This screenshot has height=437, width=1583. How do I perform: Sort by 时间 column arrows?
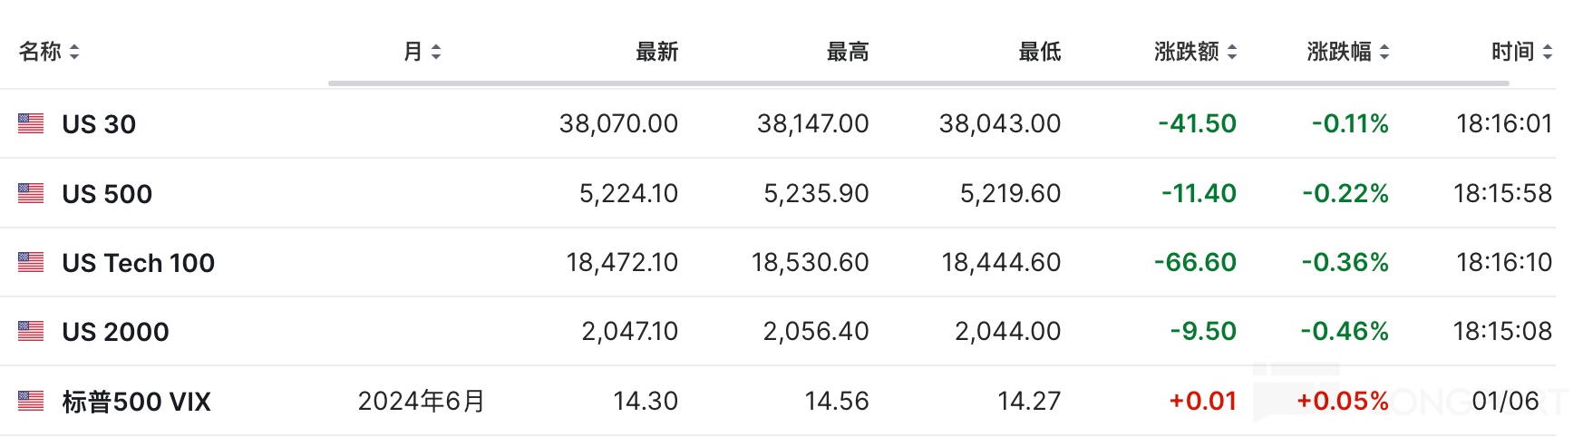pos(1548,53)
